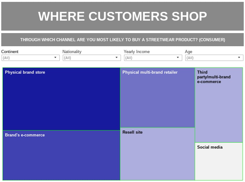Click the Yearly Income filter label
Screen dimensions: 245x182
(x=137, y=52)
